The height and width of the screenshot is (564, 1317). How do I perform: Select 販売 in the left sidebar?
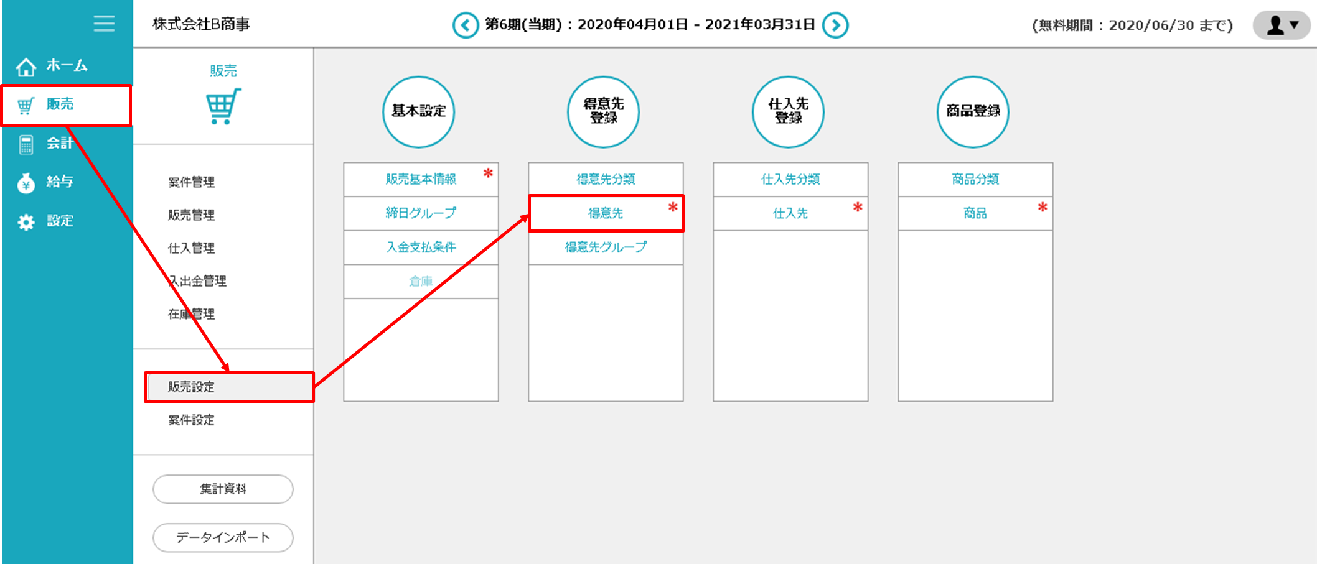[x=60, y=104]
